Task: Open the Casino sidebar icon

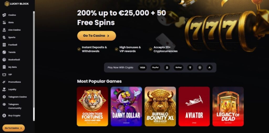Action: click(4, 15)
